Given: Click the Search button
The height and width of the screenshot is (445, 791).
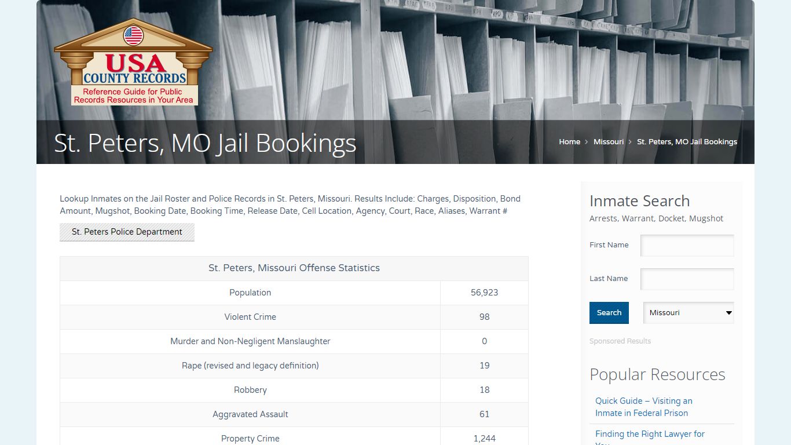Looking at the screenshot, I should tap(609, 313).
